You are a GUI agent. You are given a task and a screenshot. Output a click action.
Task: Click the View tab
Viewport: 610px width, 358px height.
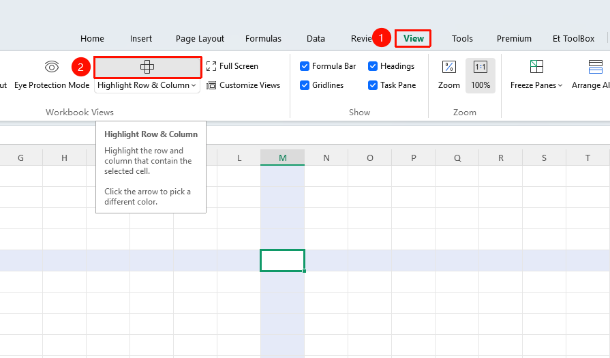click(x=413, y=38)
